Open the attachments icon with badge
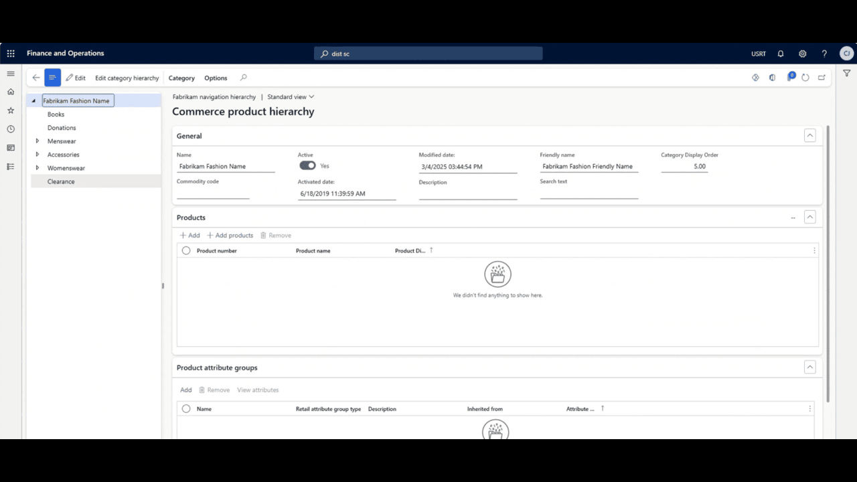The height and width of the screenshot is (482, 857). [790, 77]
